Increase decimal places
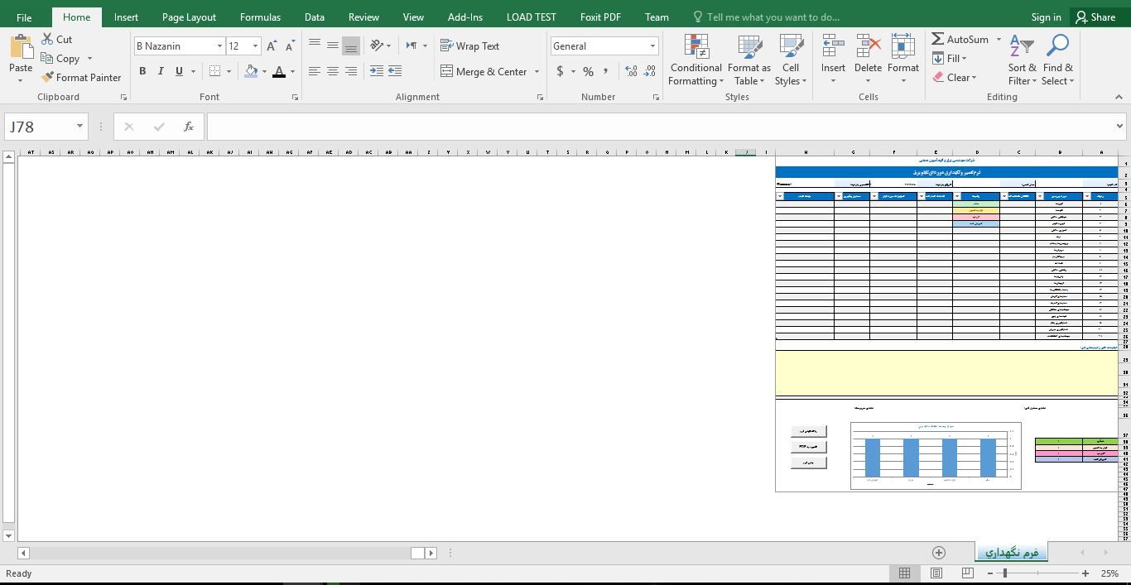This screenshot has height=585, width=1131. click(x=631, y=71)
